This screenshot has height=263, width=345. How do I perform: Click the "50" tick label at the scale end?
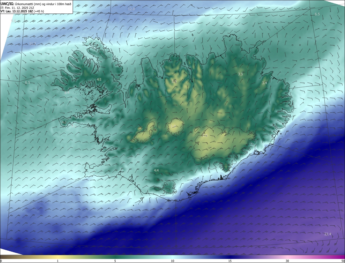tap(343, 261)
